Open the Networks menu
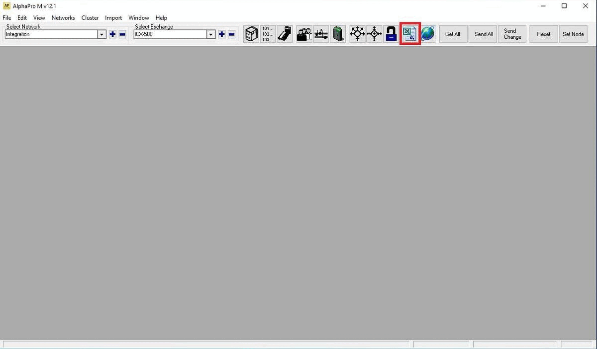The width and height of the screenshot is (597, 349). (63, 18)
